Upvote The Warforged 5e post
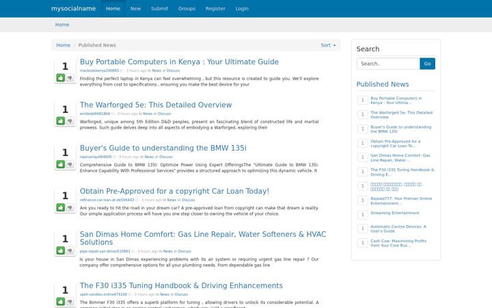The height and width of the screenshot is (308, 492). 61,120
